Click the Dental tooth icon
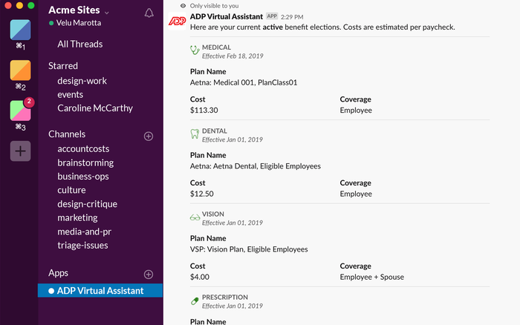Screen dimensions: 520x325 click(195, 134)
